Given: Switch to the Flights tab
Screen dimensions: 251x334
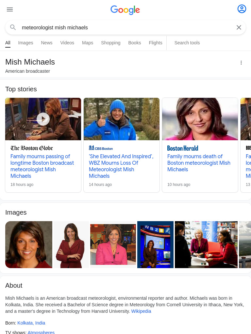Looking at the screenshot, I should coord(156,43).
